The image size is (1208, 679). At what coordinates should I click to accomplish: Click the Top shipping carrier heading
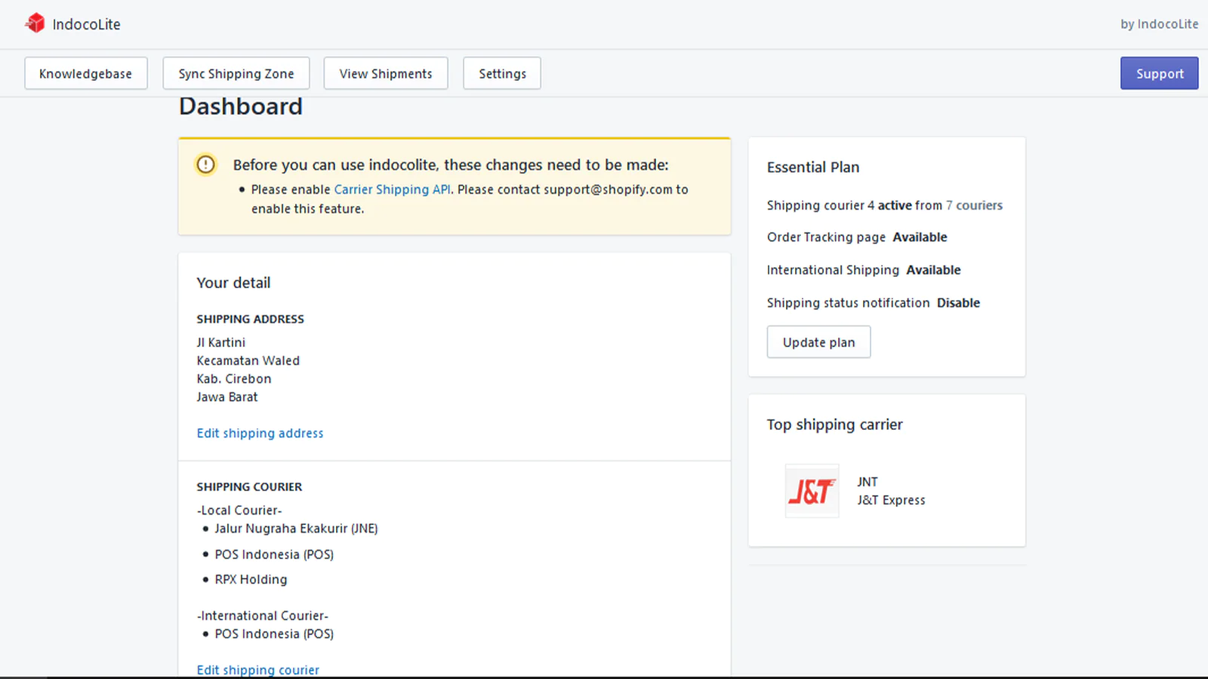[x=834, y=425]
